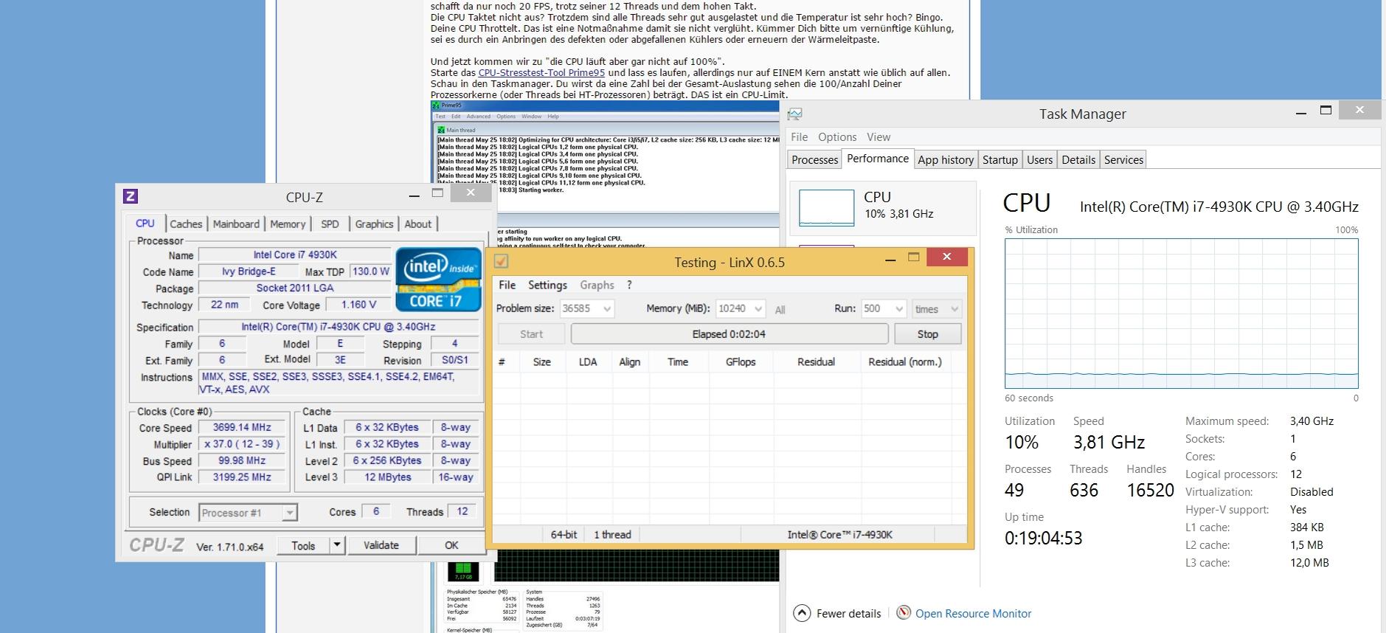Image resolution: width=1386 pixels, height=633 pixels.
Task: Click the Task Manager title bar icon
Action: click(794, 114)
